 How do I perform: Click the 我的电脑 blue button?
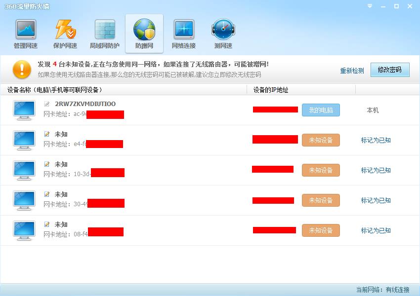pyautogui.click(x=321, y=110)
